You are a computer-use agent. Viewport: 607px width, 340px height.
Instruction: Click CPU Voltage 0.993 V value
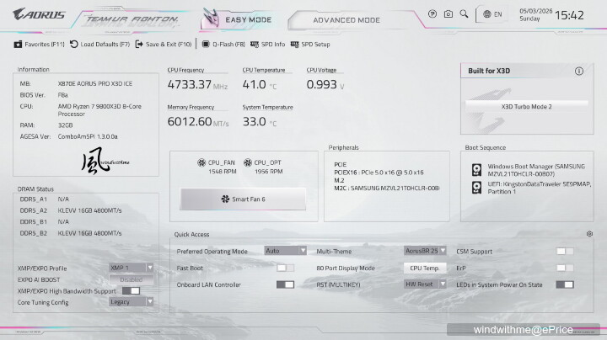325,84
